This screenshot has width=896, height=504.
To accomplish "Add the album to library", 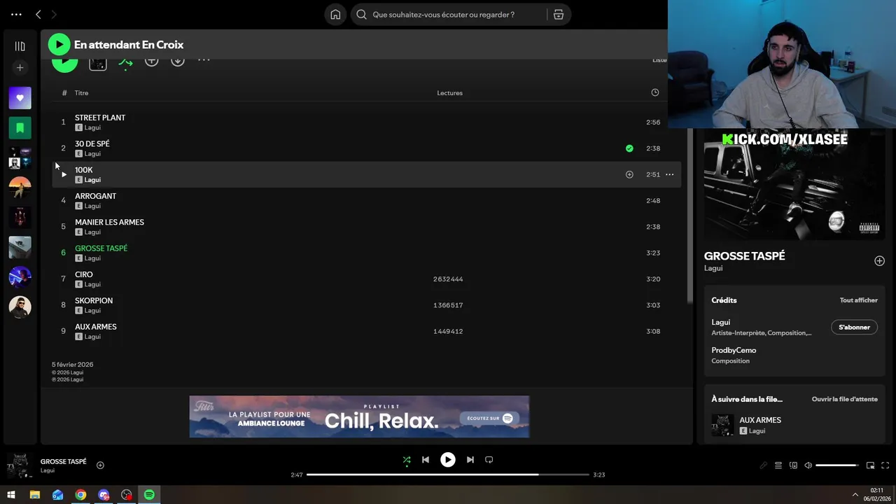I will pos(151,61).
